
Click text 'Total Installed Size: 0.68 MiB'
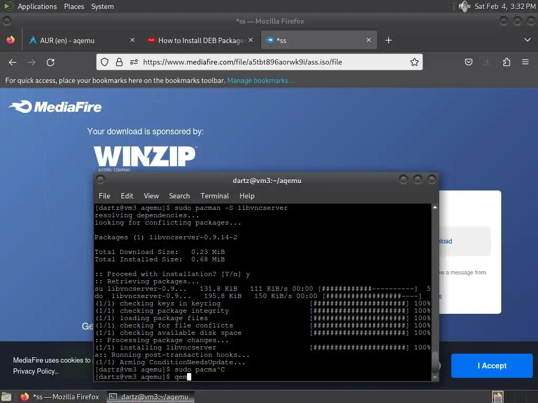pyautogui.click(x=160, y=259)
